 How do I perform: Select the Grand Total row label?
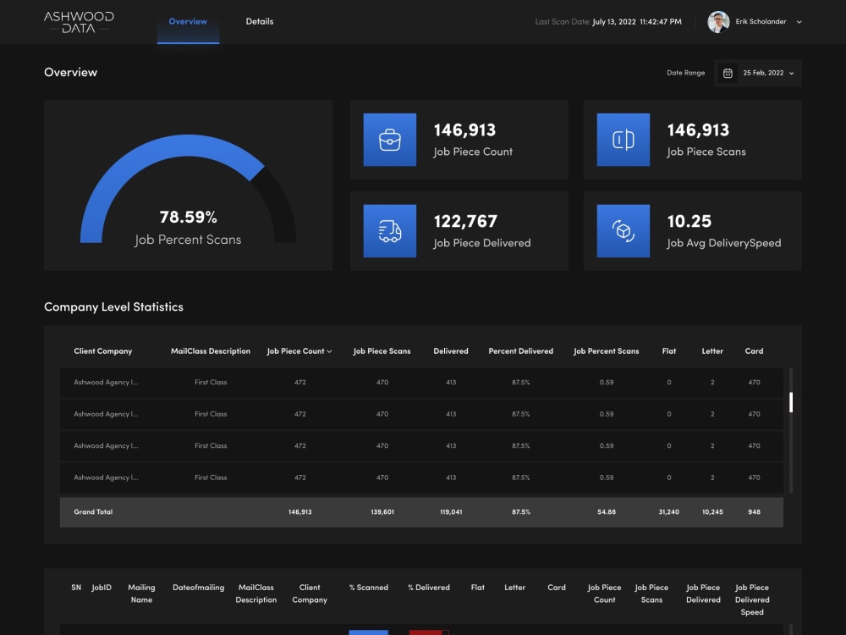point(93,512)
